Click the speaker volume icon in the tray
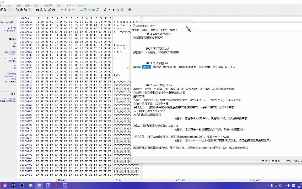The image size is (302, 189). pos(284,186)
